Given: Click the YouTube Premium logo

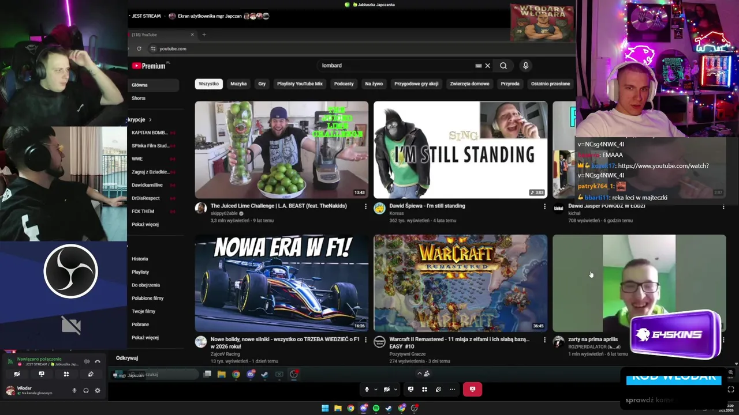Looking at the screenshot, I should [x=149, y=66].
